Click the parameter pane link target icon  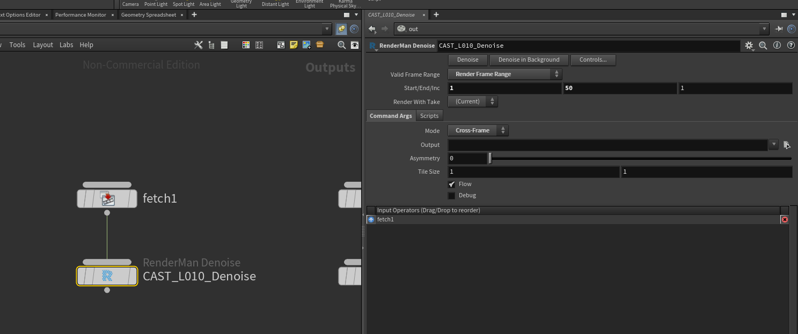(x=792, y=29)
